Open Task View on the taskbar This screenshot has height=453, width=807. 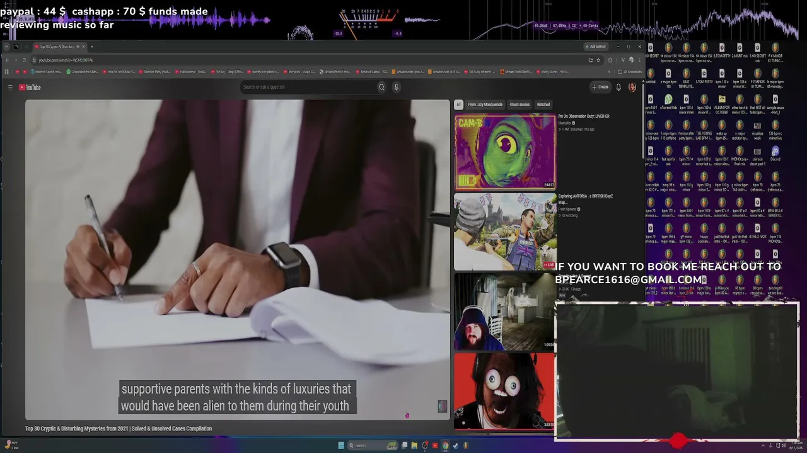[x=405, y=445]
